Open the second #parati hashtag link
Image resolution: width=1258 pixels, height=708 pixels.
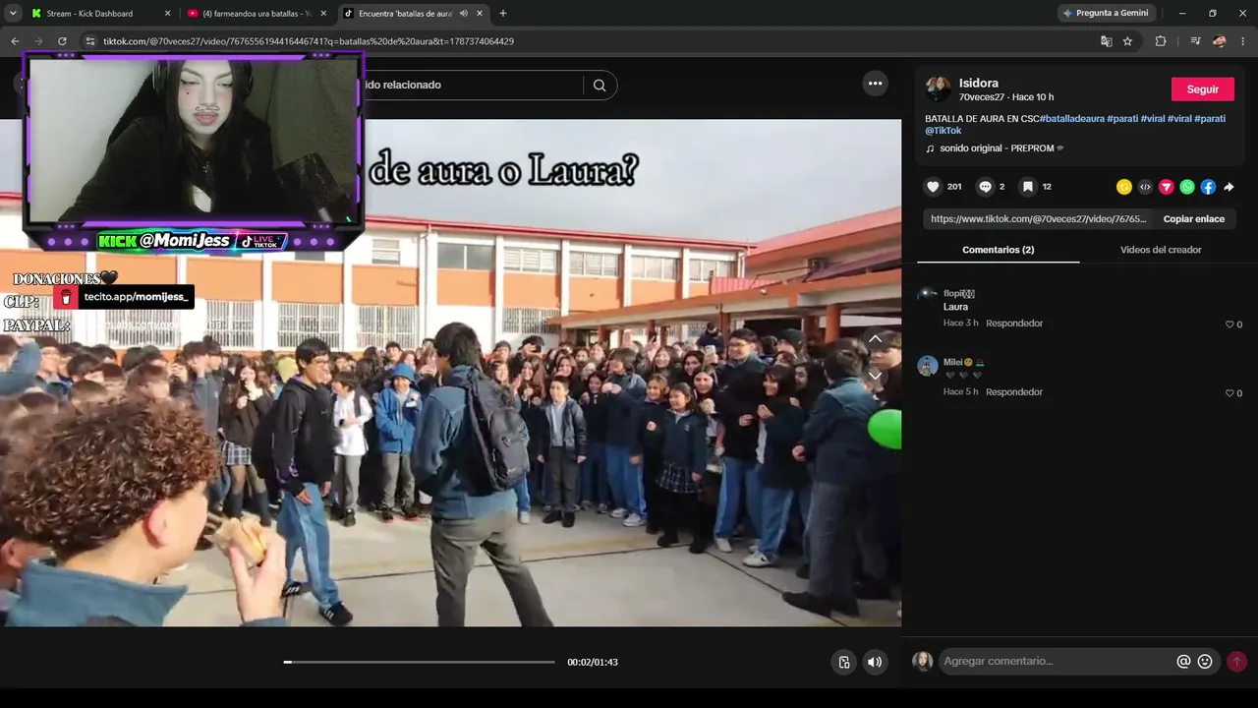tap(1210, 119)
